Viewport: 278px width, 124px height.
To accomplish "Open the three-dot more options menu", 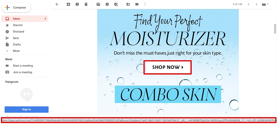I will tap(145, 4).
